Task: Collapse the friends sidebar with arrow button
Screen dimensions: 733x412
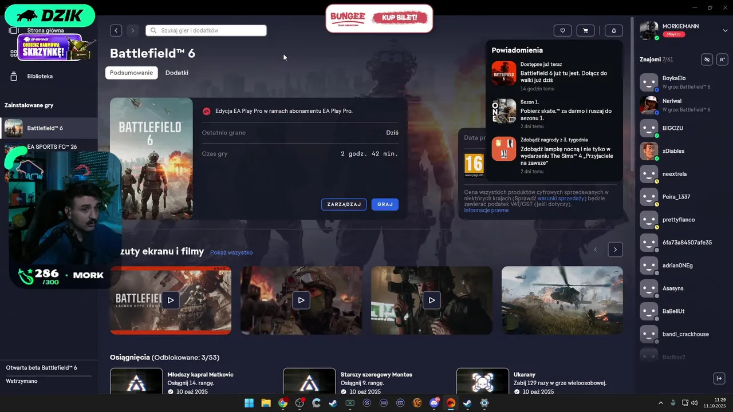Action: coord(719,378)
